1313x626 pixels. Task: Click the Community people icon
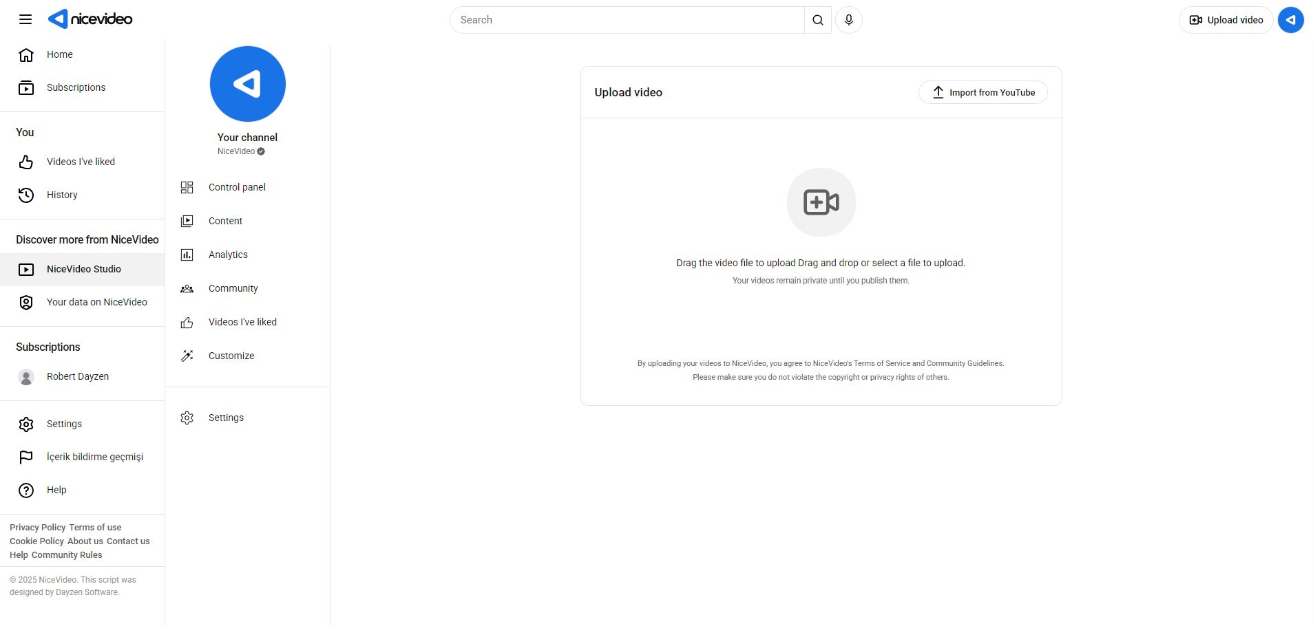pyautogui.click(x=187, y=289)
